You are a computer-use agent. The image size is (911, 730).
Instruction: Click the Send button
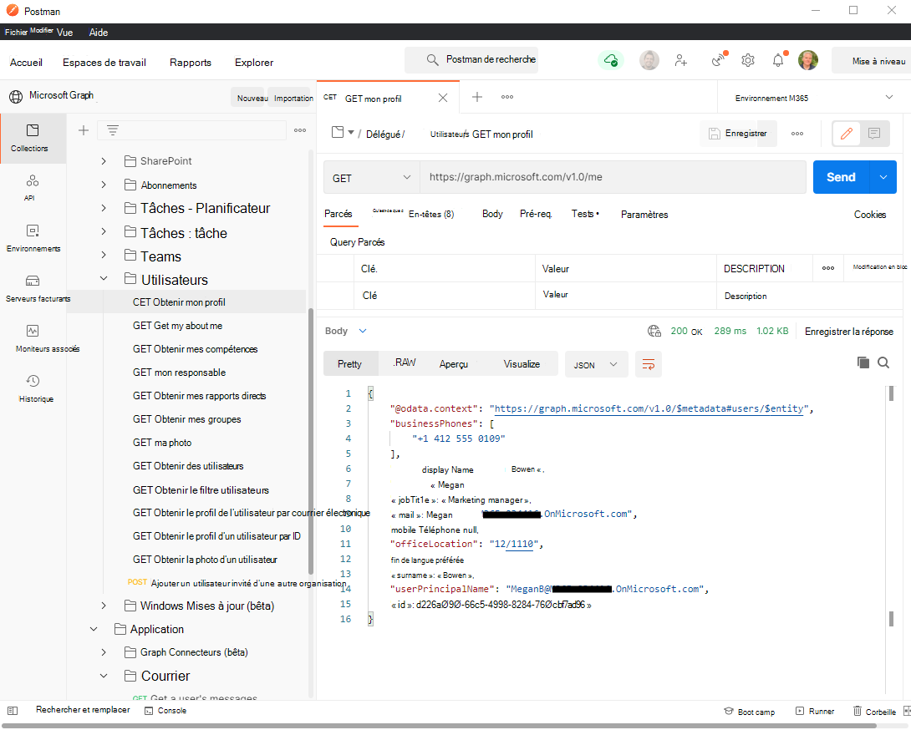[x=842, y=177]
